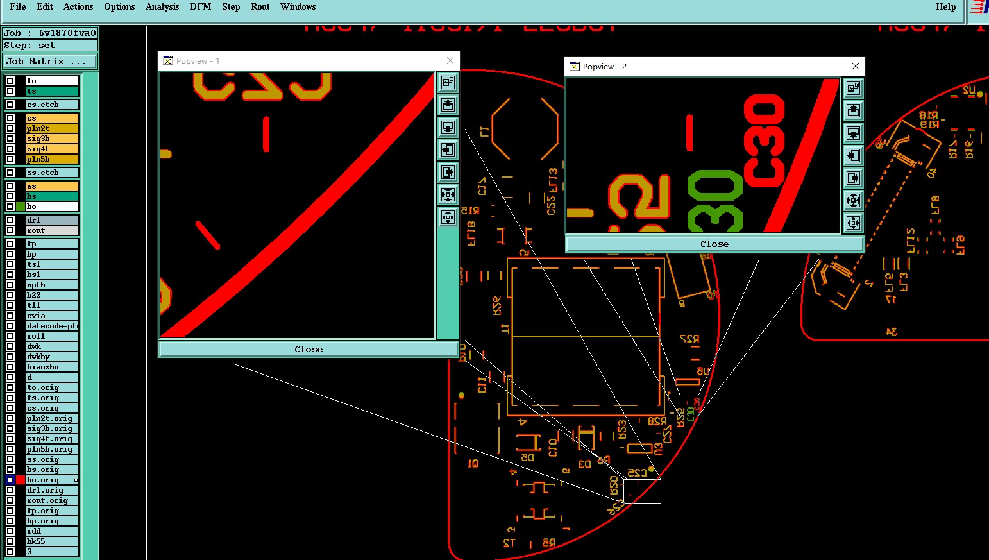989x560 pixels.
Task: Pan down in Popview 1
Action: 448,127
